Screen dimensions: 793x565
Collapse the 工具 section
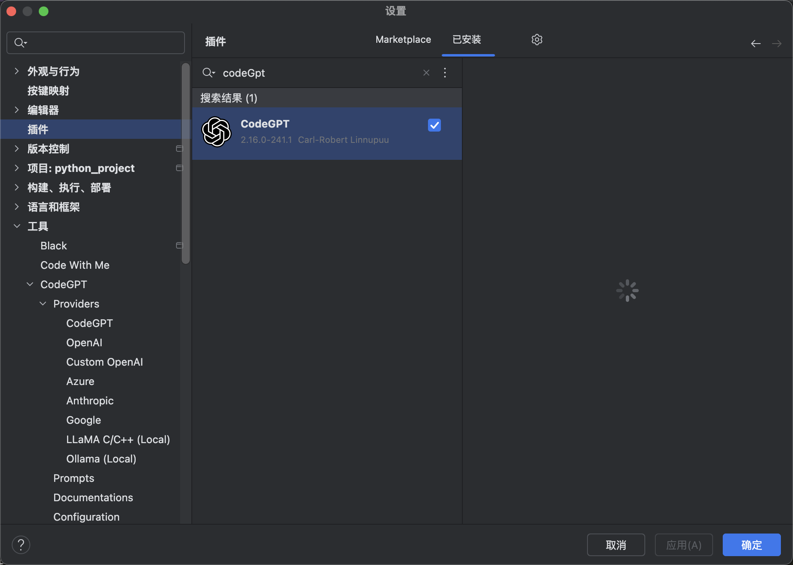(17, 226)
